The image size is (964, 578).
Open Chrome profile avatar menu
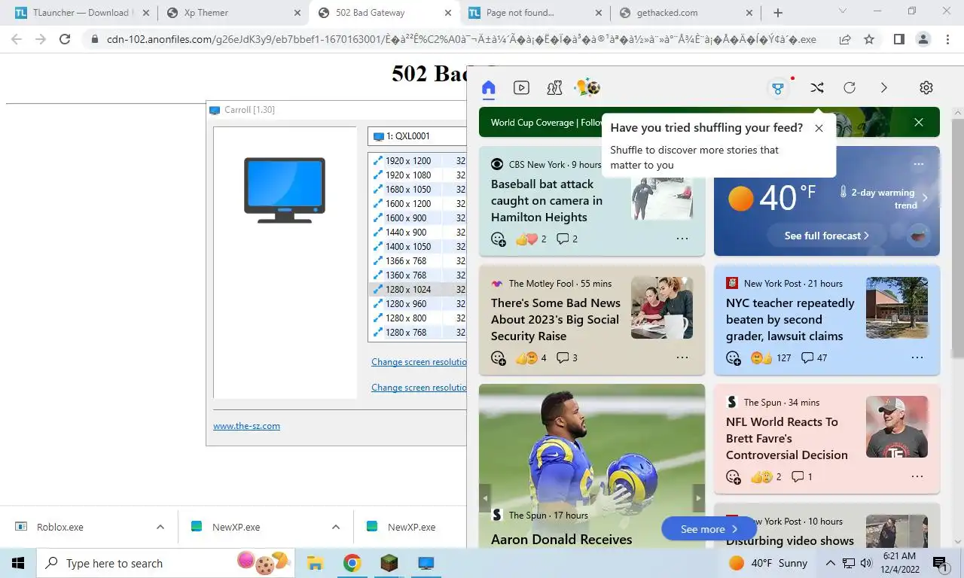pos(923,39)
